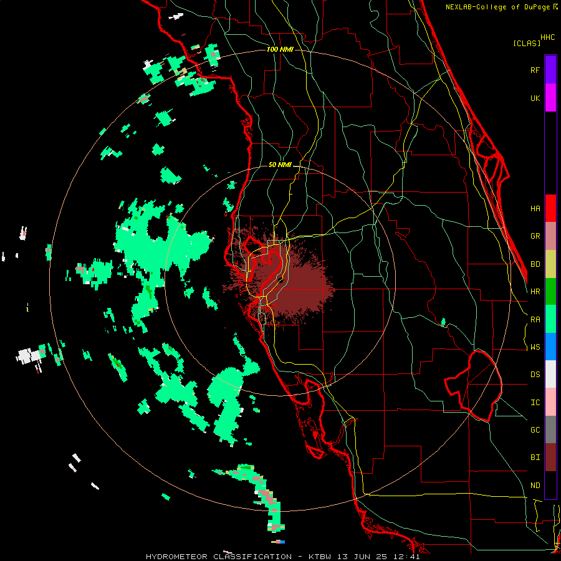Click the red Lake Okeechobee outline

click(x=474, y=386)
